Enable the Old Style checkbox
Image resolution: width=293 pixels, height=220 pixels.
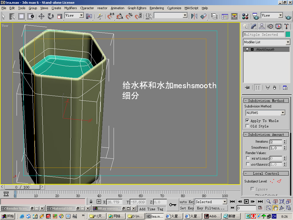tap(247, 126)
